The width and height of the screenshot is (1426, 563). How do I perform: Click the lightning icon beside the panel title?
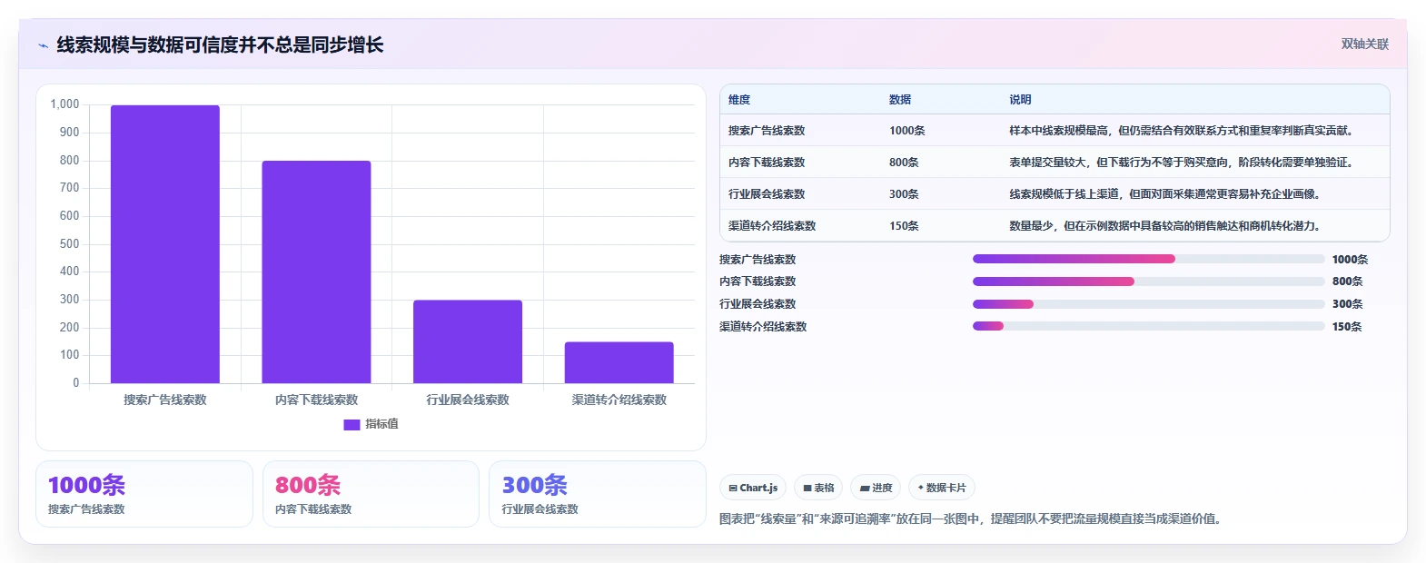coord(43,45)
